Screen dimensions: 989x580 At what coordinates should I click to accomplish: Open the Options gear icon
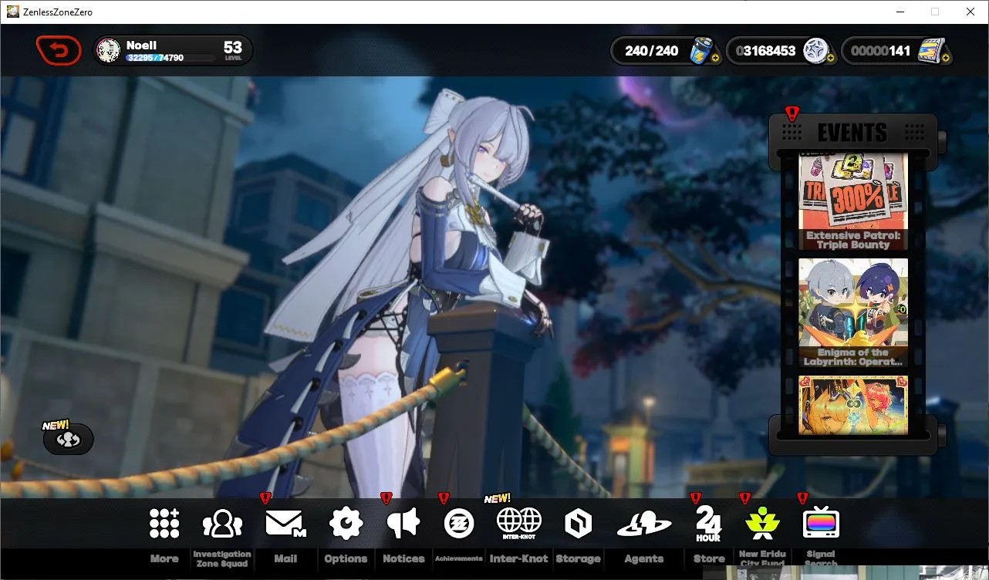pos(346,524)
